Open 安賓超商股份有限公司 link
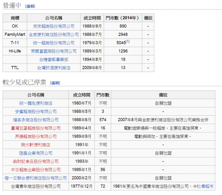Screen dimensions: 222x195 36,111
